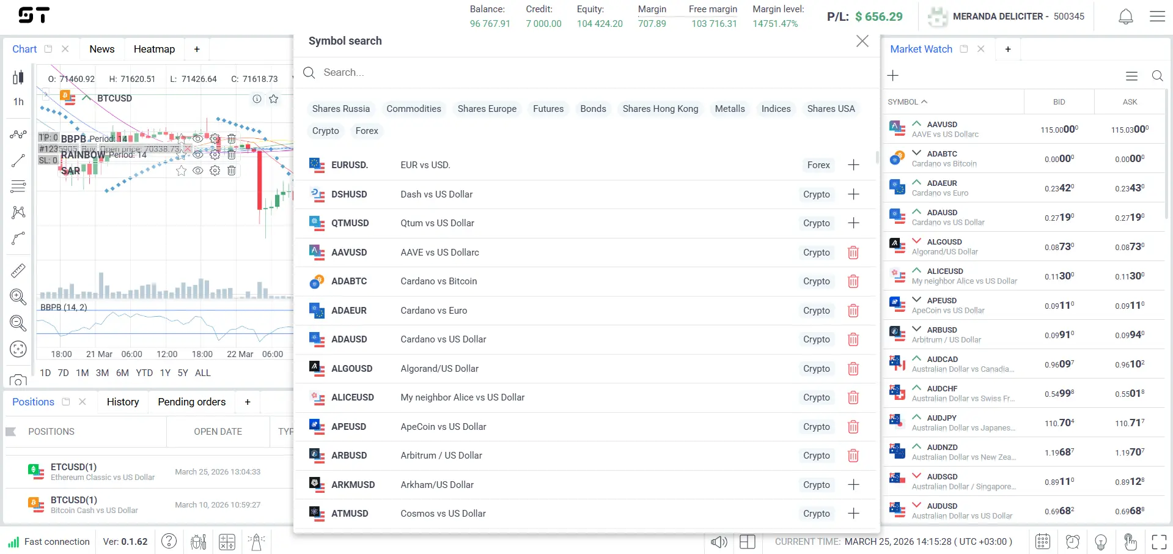Open the notifications bell

tap(1125, 17)
